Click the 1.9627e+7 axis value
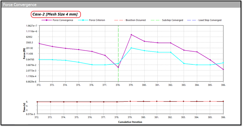This screenshot has width=243, height=127. (32, 26)
